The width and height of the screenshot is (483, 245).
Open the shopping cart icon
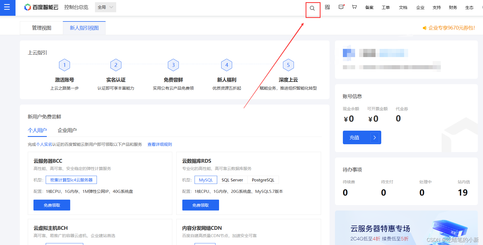tap(354, 7)
